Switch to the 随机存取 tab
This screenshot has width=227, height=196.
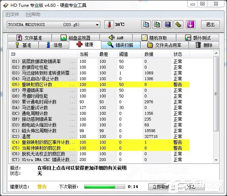click(154, 38)
